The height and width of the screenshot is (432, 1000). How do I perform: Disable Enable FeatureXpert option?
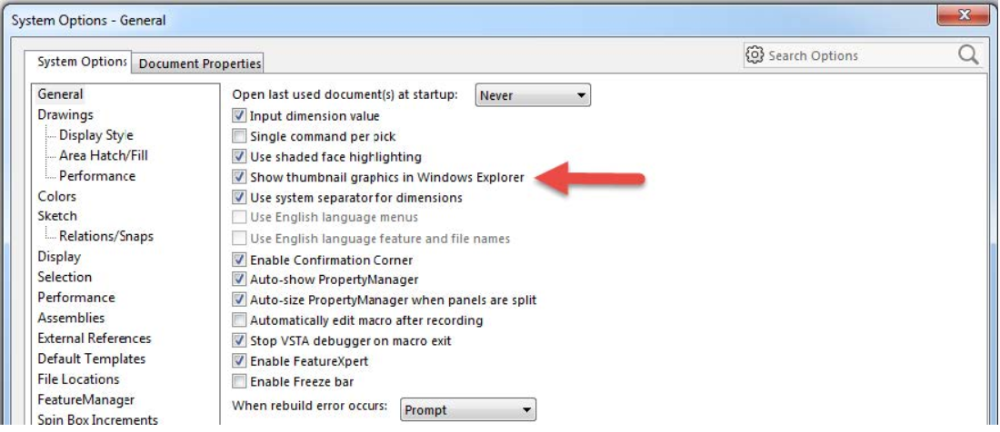pos(239,361)
